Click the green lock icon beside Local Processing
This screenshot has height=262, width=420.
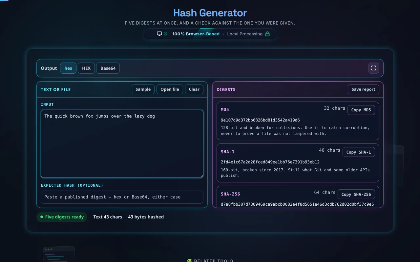pos(267,34)
